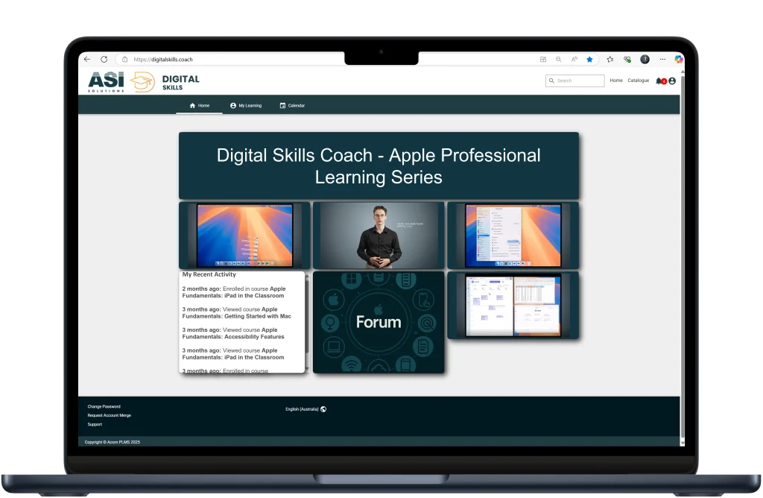The image size is (763, 498).
Task: Open the Favorites list icon
Action: [x=610, y=60]
